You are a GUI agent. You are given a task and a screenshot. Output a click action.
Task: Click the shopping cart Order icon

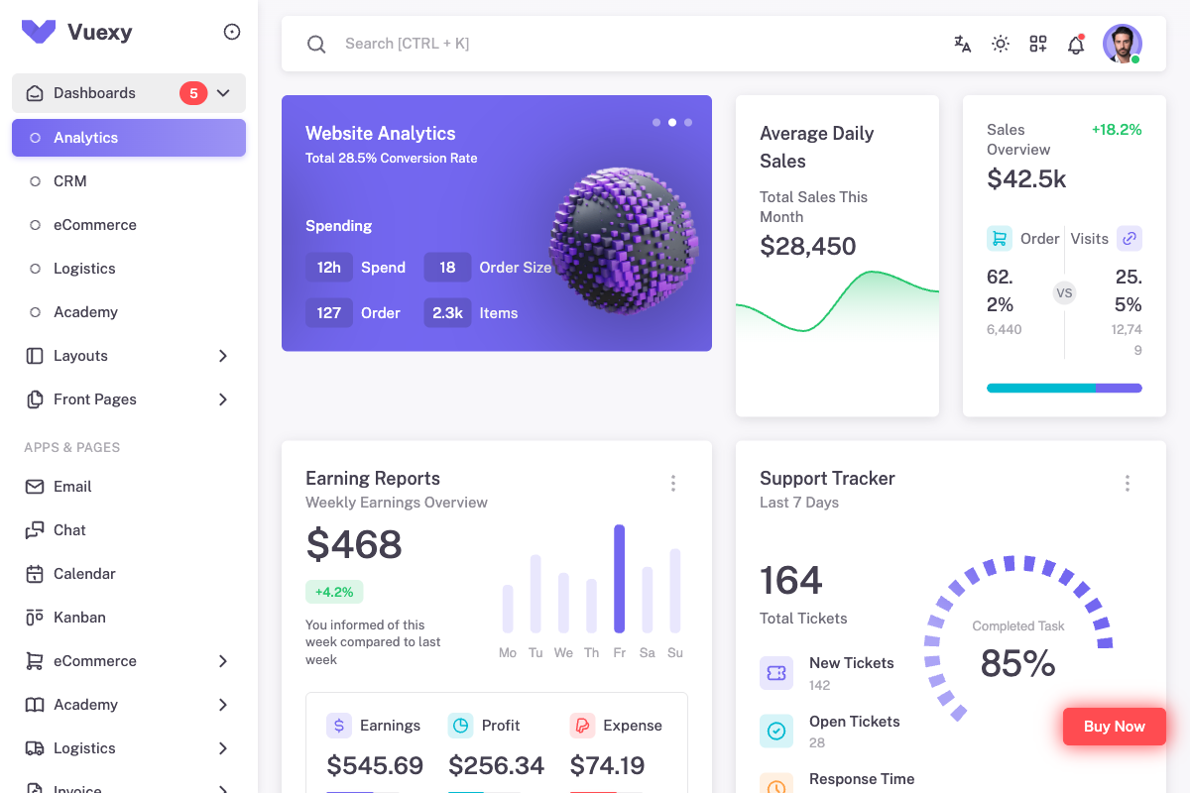tap(998, 238)
